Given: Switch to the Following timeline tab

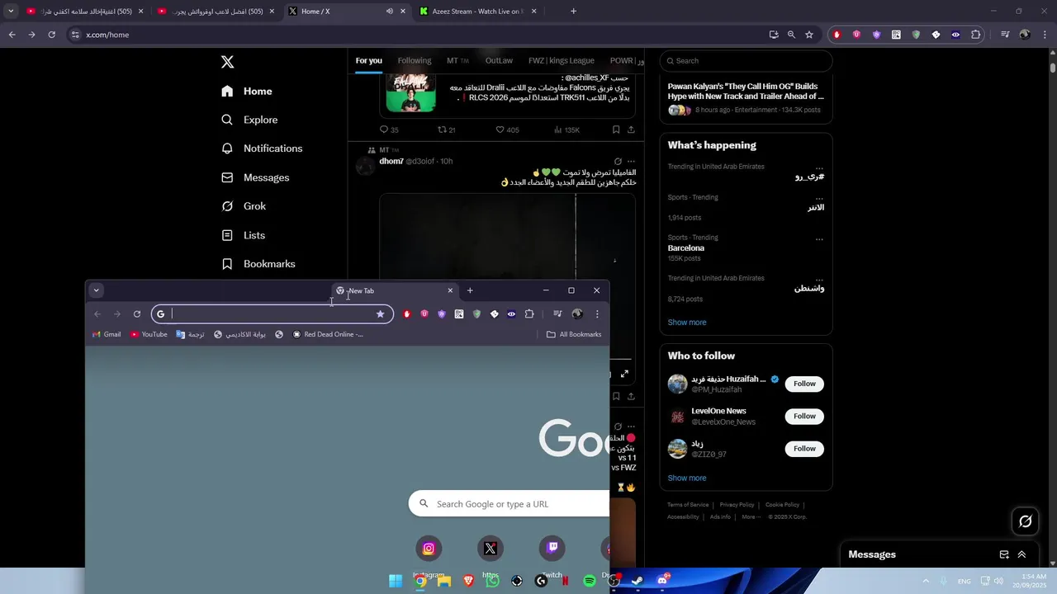Looking at the screenshot, I should pyautogui.click(x=415, y=60).
